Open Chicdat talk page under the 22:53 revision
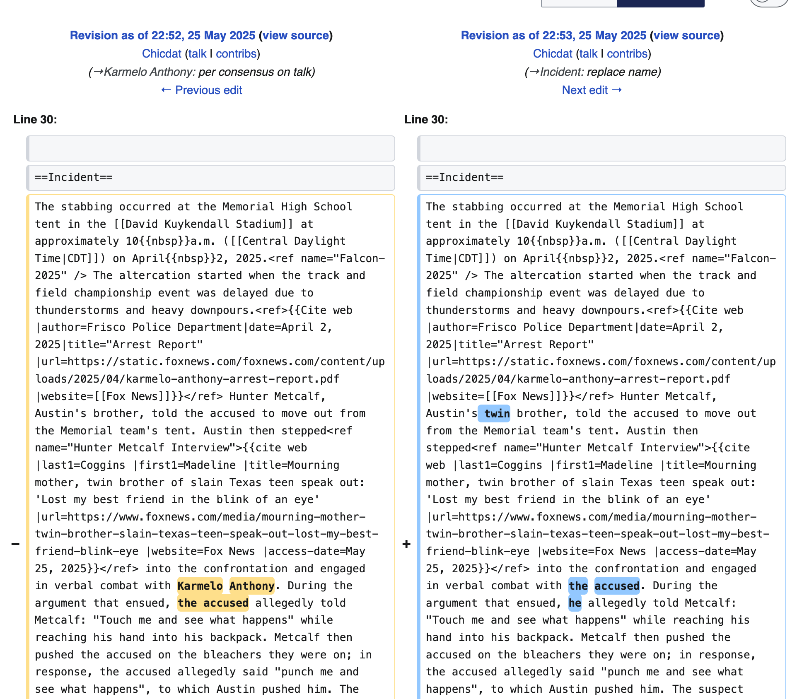The image size is (797, 699). tap(588, 54)
